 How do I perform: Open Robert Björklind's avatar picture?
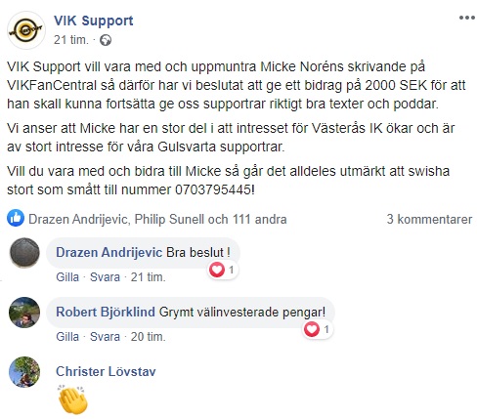24,313
